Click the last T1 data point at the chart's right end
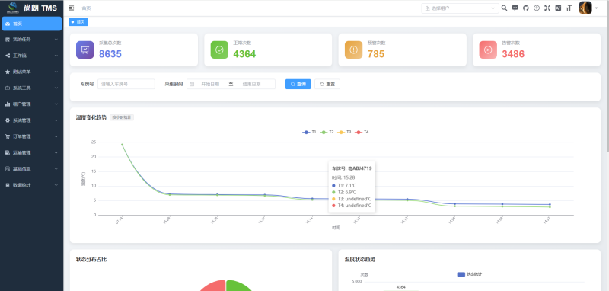 tap(550, 204)
